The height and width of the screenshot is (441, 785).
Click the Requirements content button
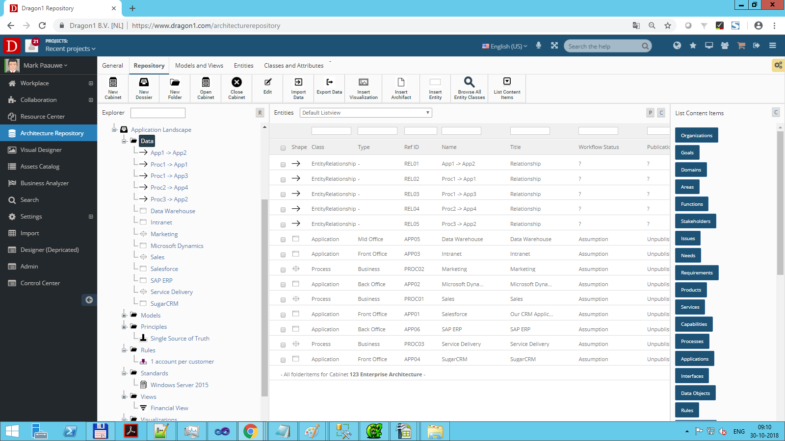pyautogui.click(x=697, y=272)
